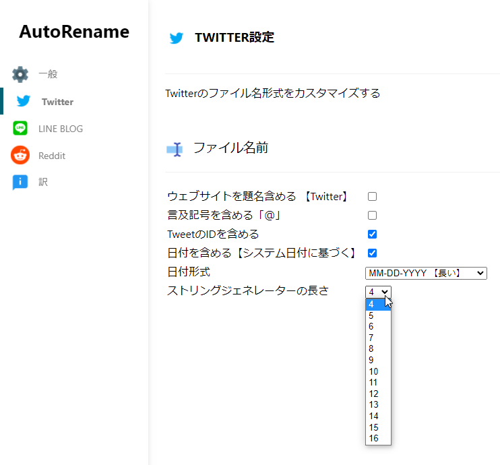Pick option 12 in the open dropdown
The width and height of the screenshot is (500, 465).
tap(378, 394)
